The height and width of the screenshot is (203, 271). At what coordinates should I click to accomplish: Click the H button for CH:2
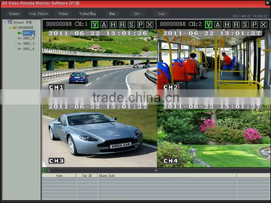click(227, 24)
